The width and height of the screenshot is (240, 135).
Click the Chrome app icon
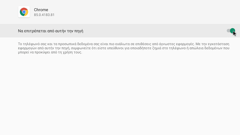[x=24, y=12]
